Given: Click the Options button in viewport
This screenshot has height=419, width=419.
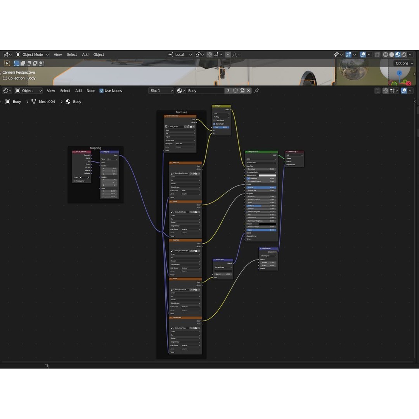Looking at the screenshot, I should (x=404, y=63).
